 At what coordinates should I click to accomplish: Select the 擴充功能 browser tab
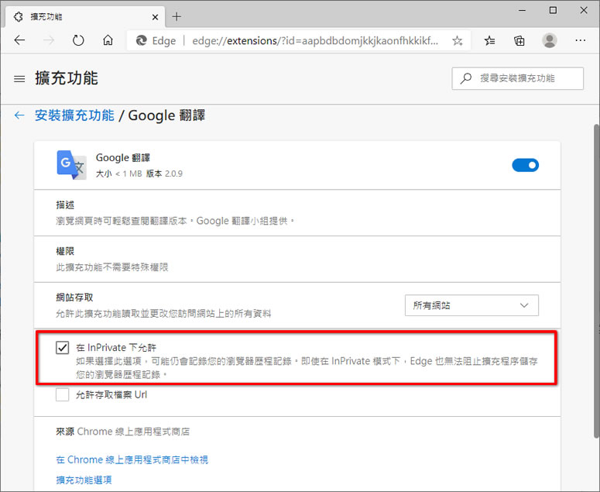pyautogui.click(x=85, y=17)
